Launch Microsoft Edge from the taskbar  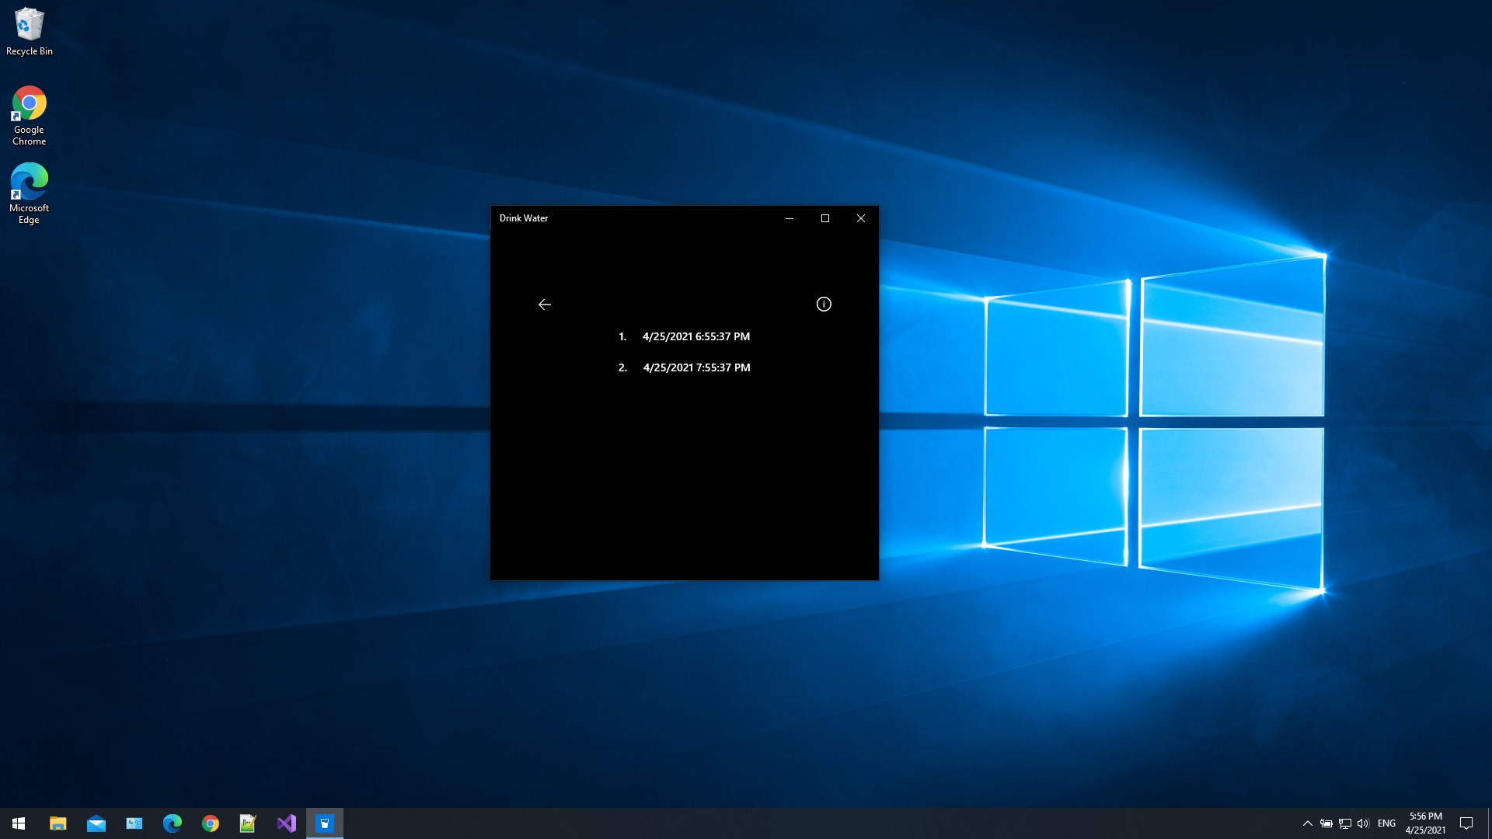173,823
